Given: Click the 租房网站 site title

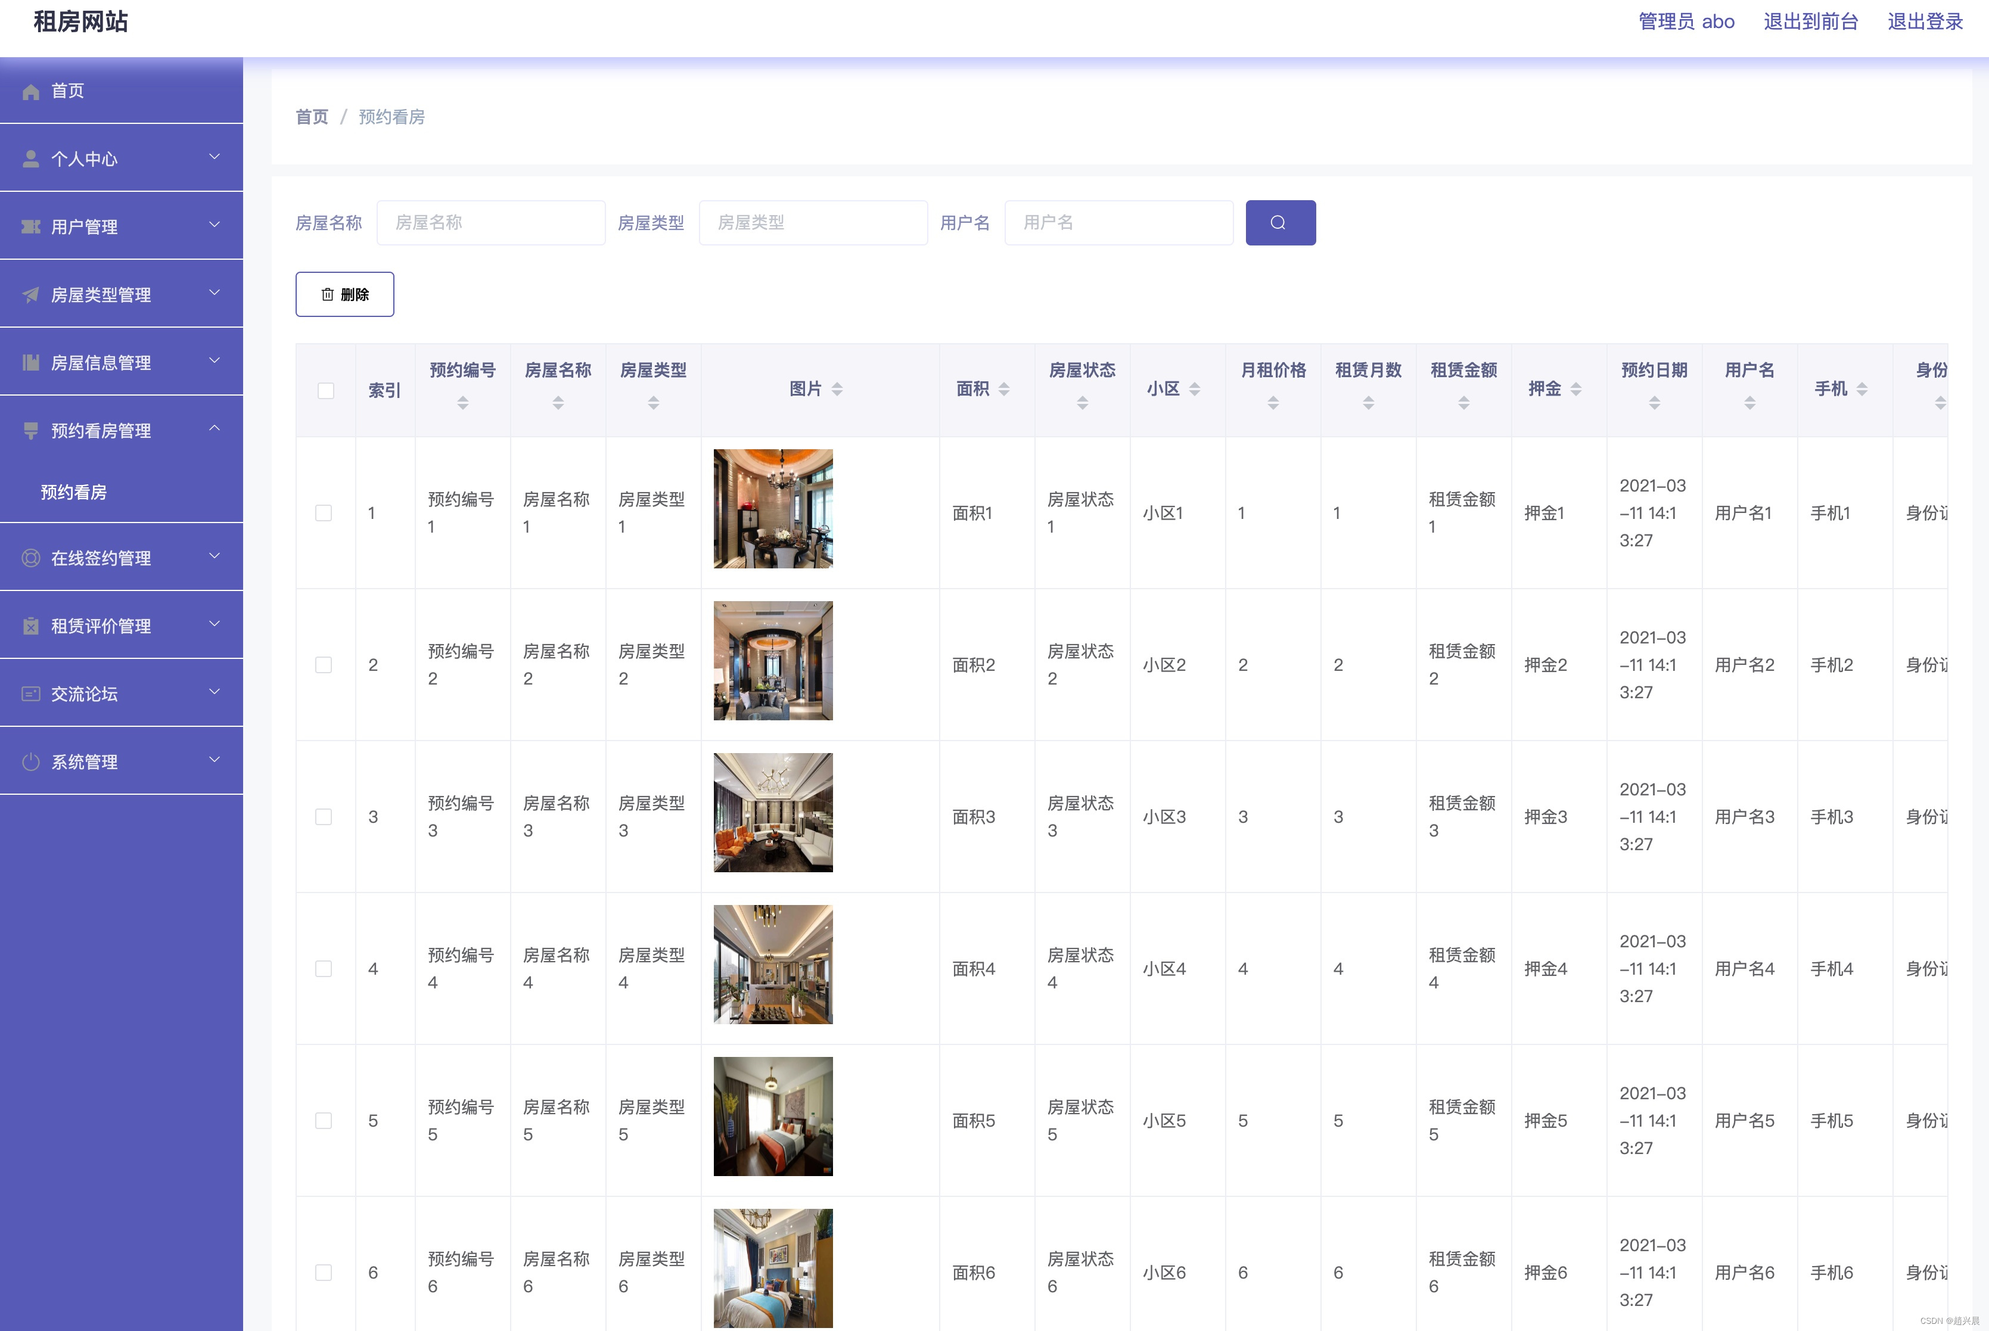Looking at the screenshot, I should pos(80,21).
